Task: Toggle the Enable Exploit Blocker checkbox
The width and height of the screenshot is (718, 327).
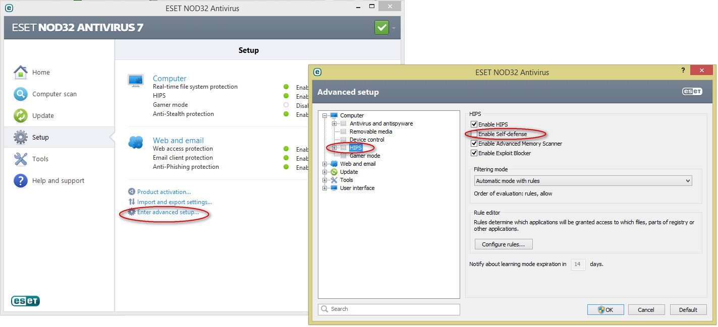Action: pyautogui.click(x=474, y=153)
